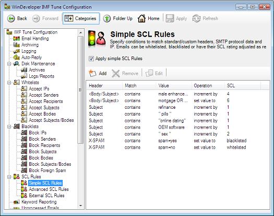Select the 'male enhance...' rule row

tap(177, 94)
